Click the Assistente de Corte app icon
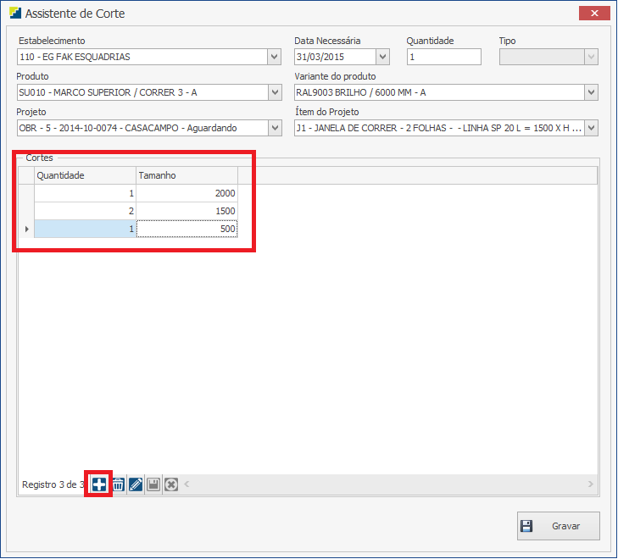 tap(15, 14)
